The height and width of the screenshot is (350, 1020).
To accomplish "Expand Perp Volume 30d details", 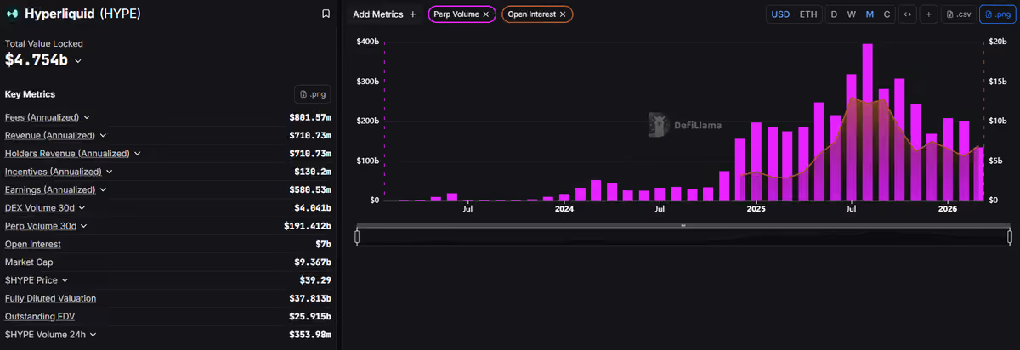I will tap(84, 226).
